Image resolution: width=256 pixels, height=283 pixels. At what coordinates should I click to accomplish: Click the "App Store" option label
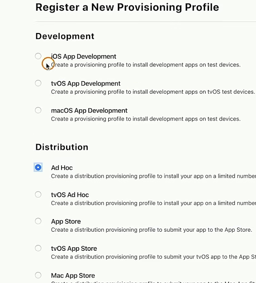(x=66, y=222)
